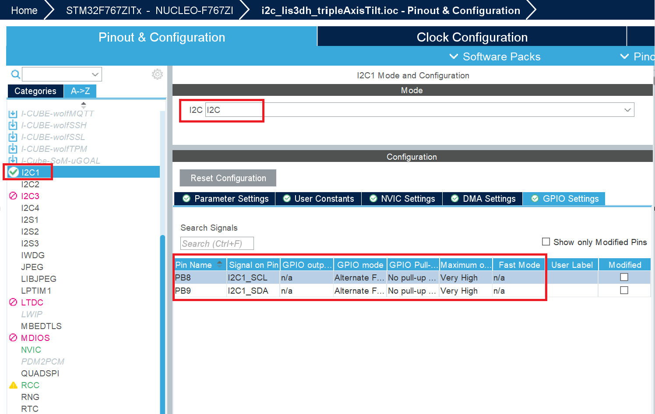Image resolution: width=655 pixels, height=414 pixels.
Task: Go to Home in the breadcrumb
Action: [x=24, y=11]
